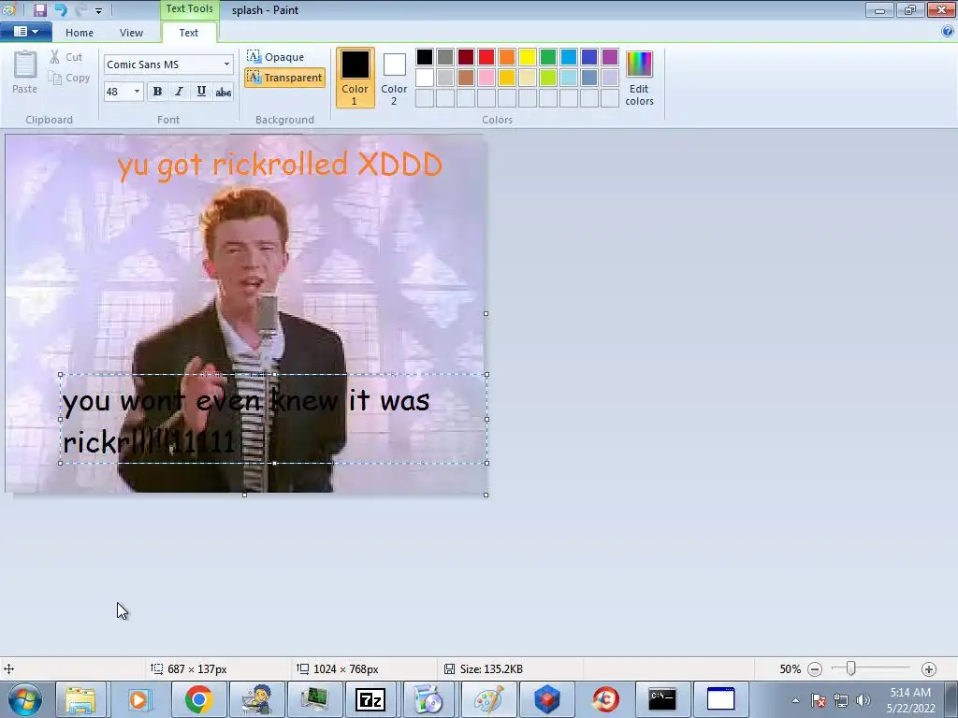The width and height of the screenshot is (958, 718).
Task: Toggle Italic text formatting
Action: [179, 92]
